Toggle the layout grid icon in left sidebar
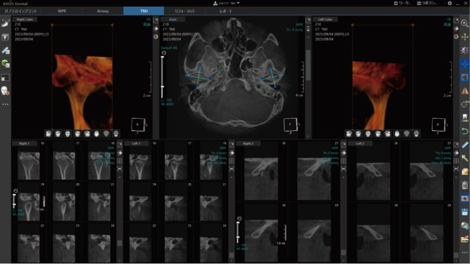The height and width of the screenshot is (264, 470). tap(5, 78)
